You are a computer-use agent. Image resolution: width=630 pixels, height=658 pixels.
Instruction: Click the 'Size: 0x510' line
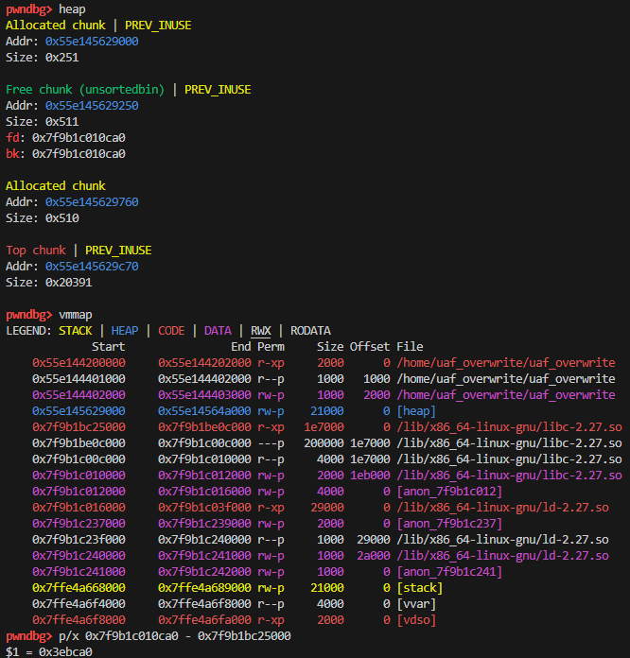[x=42, y=217]
